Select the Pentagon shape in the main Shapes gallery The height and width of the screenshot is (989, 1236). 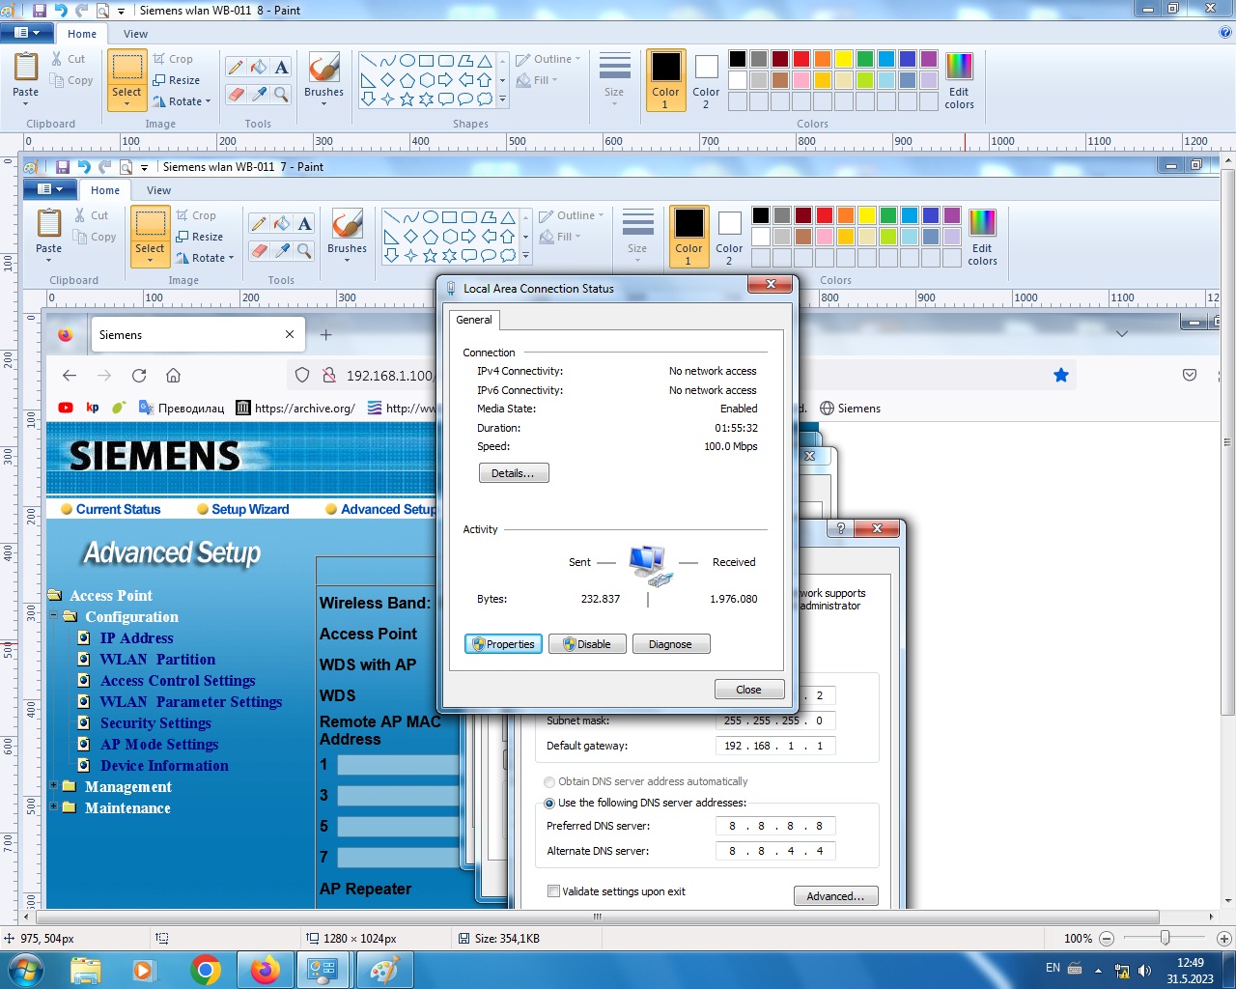(407, 80)
